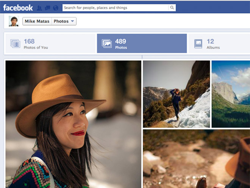Click the search magnifier icon

pyautogui.click(x=172, y=8)
